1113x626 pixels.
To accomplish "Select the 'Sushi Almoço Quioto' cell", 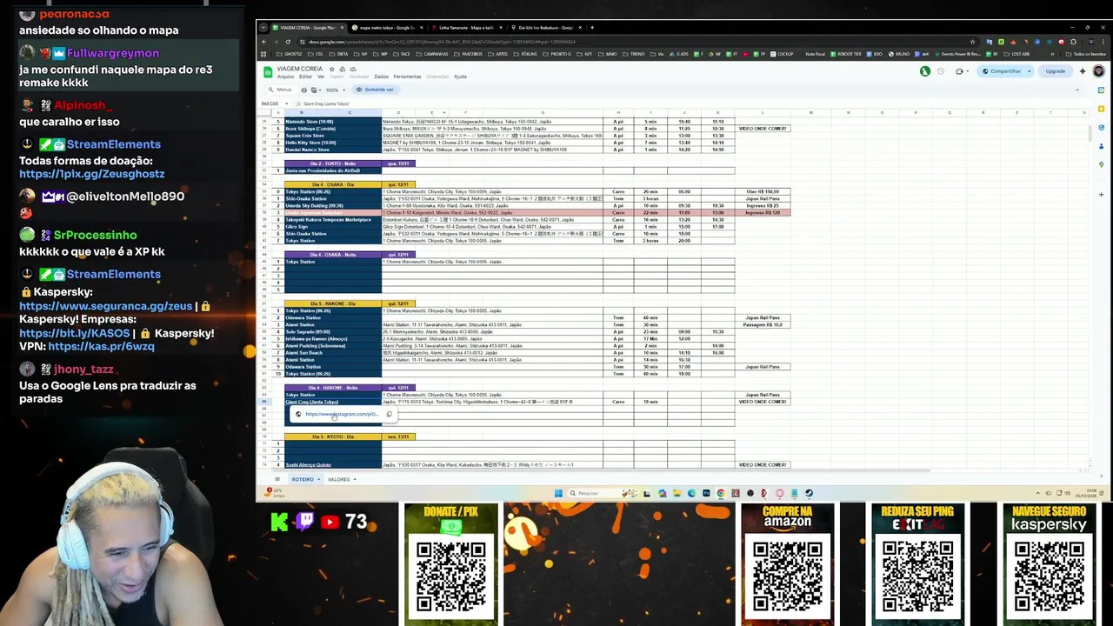I will 332,464.
